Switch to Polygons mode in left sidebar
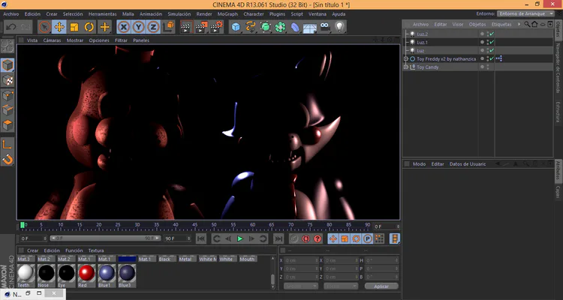 [8, 125]
